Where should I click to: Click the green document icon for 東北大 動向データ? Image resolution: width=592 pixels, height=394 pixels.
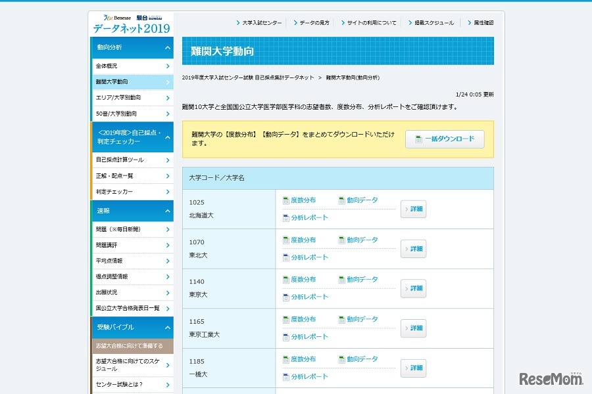[x=341, y=240]
